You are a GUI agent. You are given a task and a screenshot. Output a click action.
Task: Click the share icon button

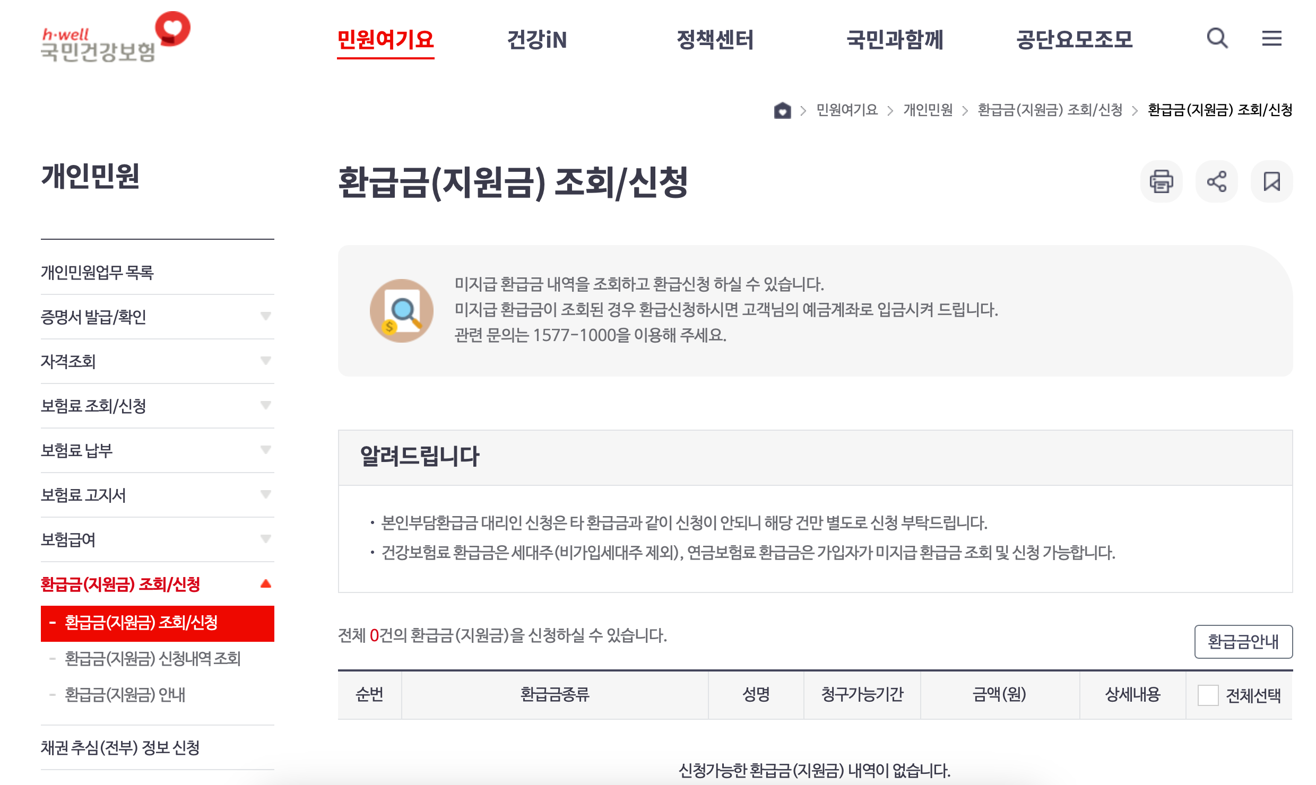tap(1216, 181)
